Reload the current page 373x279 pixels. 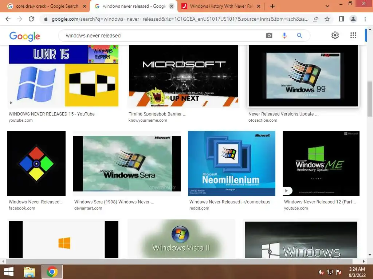tap(31, 19)
